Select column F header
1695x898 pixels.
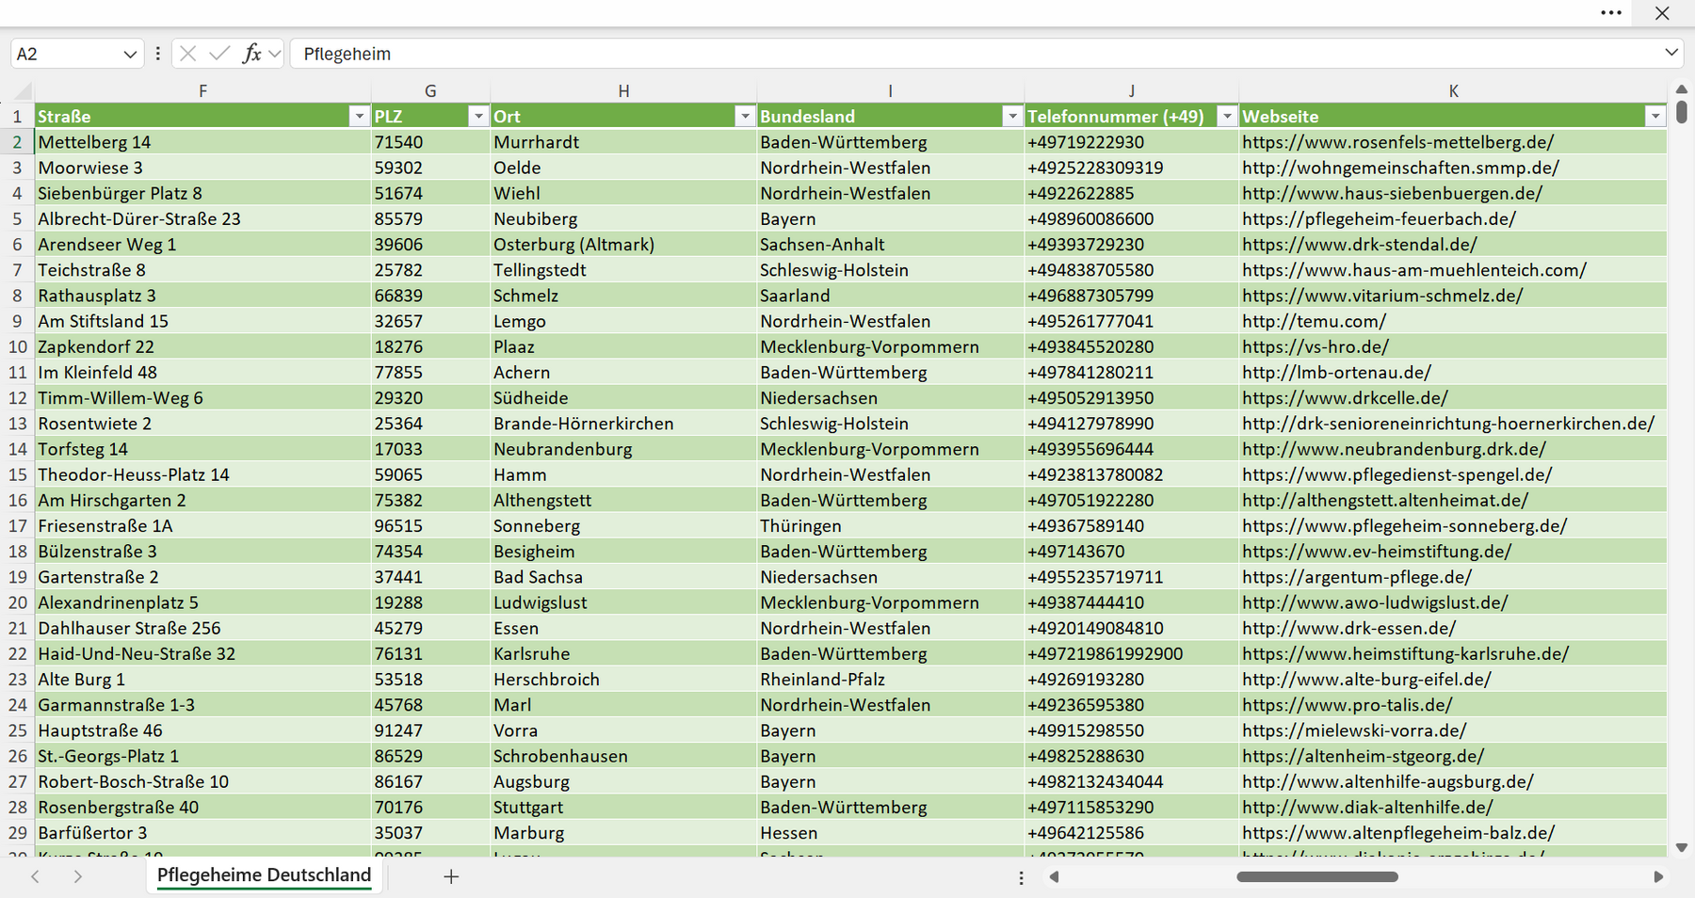(x=202, y=91)
